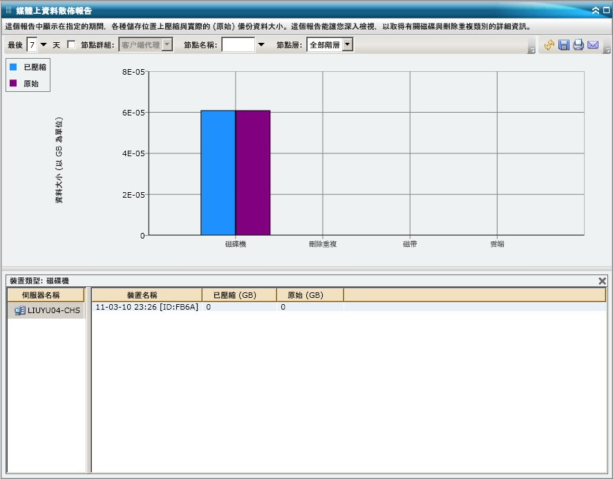Open the 節點名稱 dropdown arrow

[x=261, y=44]
